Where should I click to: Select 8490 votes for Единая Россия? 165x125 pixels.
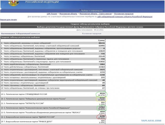click(102, 116)
